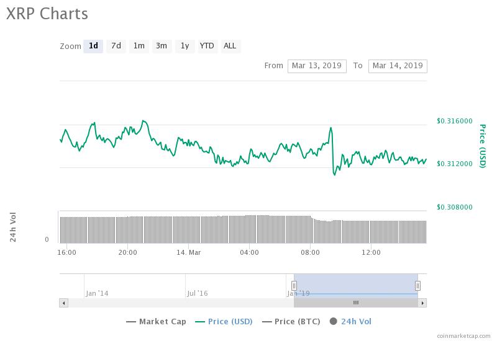Image resolution: width=497 pixels, height=341 pixels.
Task: Click the XRP Charts heading
Action: [x=47, y=14]
